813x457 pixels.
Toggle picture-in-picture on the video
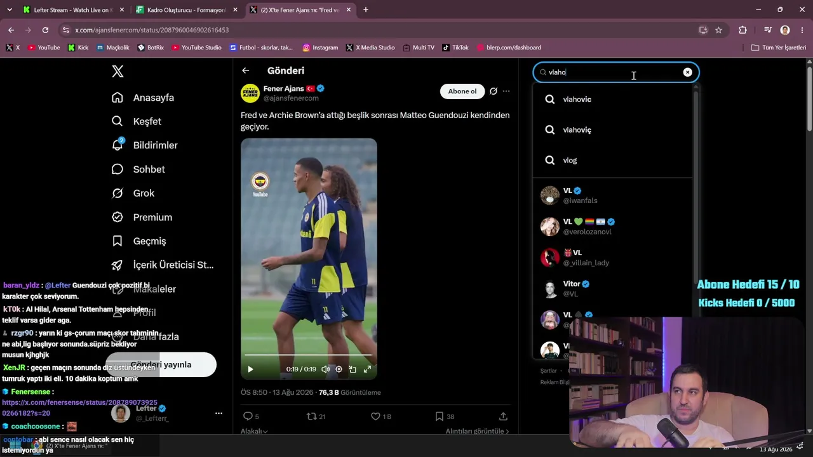click(353, 369)
